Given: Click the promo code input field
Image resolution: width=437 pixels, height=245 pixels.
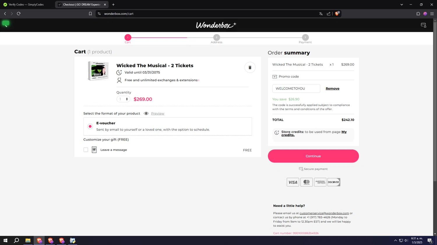Looking at the screenshot, I should (x=296, y=89).
